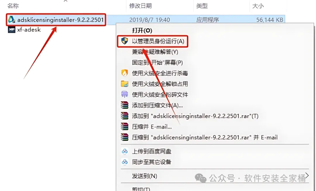The image size is (316, 191).
Task: Expand the 发送到(N) submenu arrow
Action: [x=307, y=176]
